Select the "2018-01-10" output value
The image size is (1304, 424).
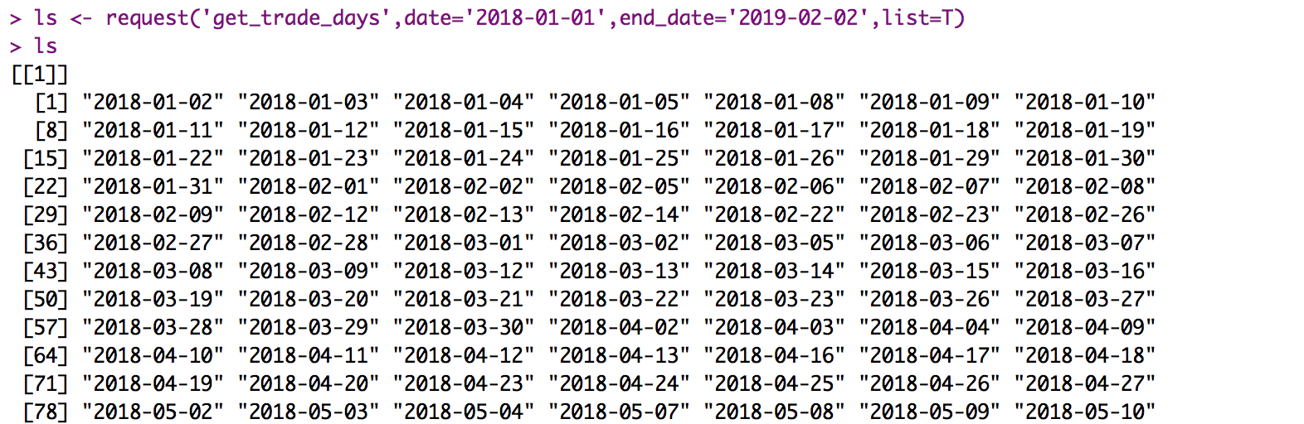click(1085, 103)
